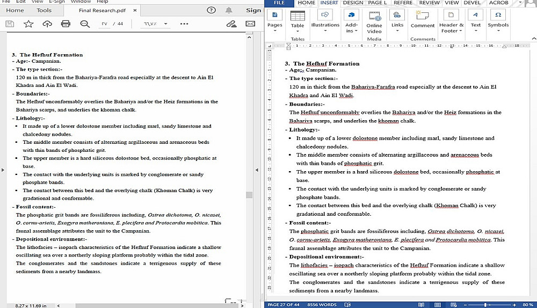Print the Final Research PDF
This screenshot has width=537, height=308.
click(66, 24)
